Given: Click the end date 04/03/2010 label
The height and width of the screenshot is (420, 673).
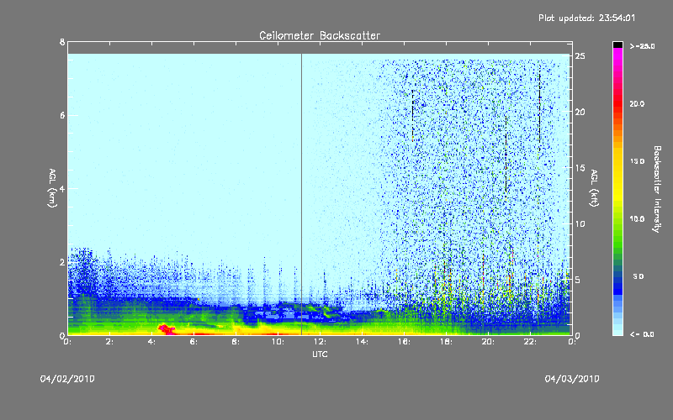Looking at the screenshot, I should pyautogui.click(x=572, y=379).
